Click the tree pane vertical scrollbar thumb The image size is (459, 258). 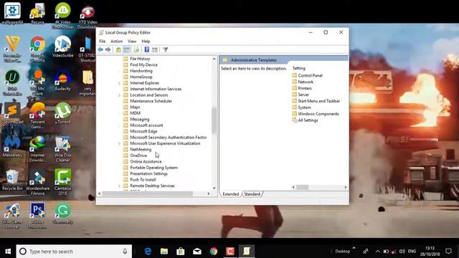[214, 120]
